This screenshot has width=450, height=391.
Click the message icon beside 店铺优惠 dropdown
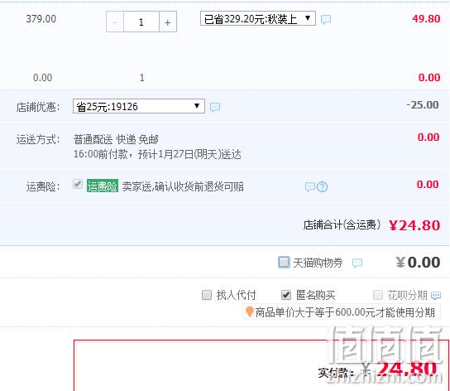click(215, 107)
